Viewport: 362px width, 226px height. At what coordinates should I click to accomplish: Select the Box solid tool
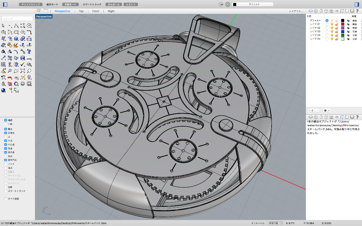click(x=16, y=39)
